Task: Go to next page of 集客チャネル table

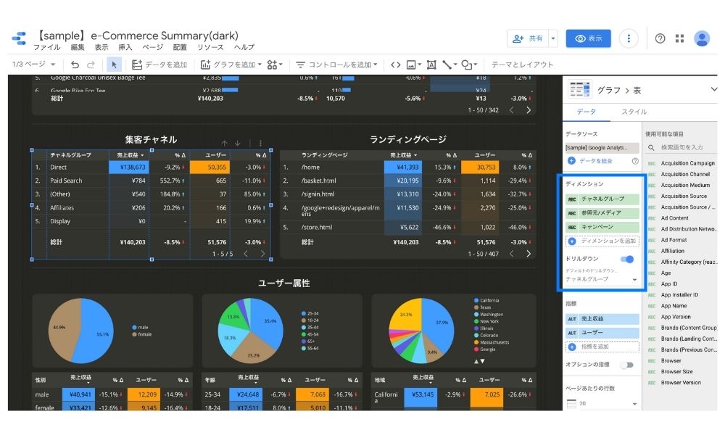Action: click(x=262, y=253)
